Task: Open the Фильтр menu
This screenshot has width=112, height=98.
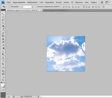Action: pyautogui.click(x=59, y=2)
